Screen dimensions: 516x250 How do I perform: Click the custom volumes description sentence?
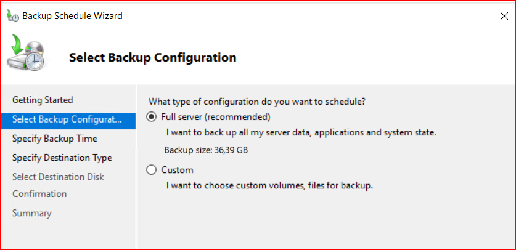click(x=269, y=185)
